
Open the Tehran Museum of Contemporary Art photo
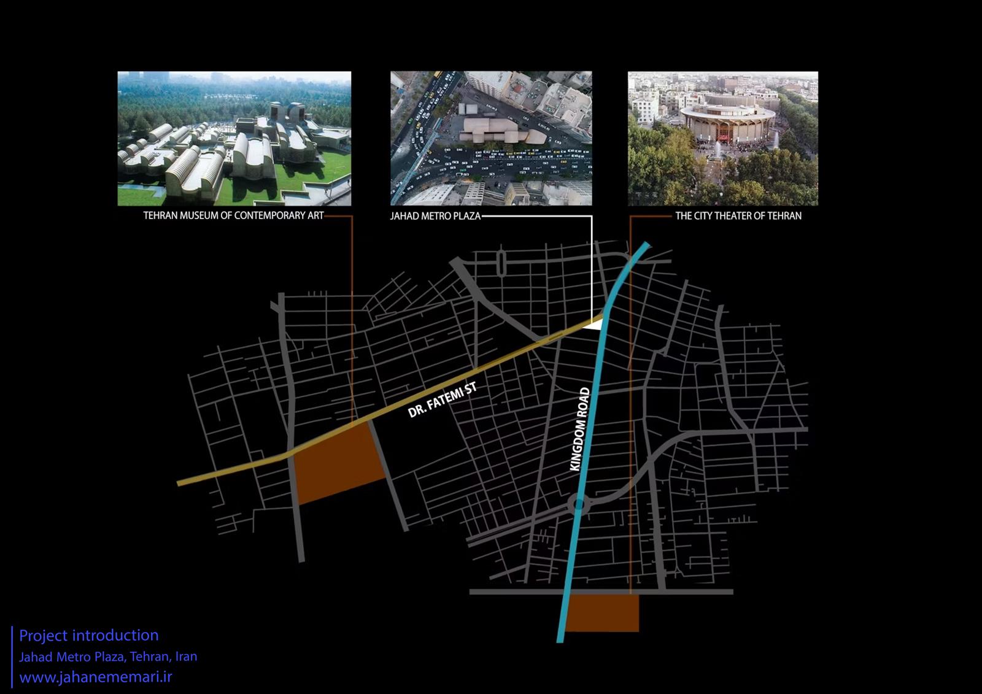point(234,139)
